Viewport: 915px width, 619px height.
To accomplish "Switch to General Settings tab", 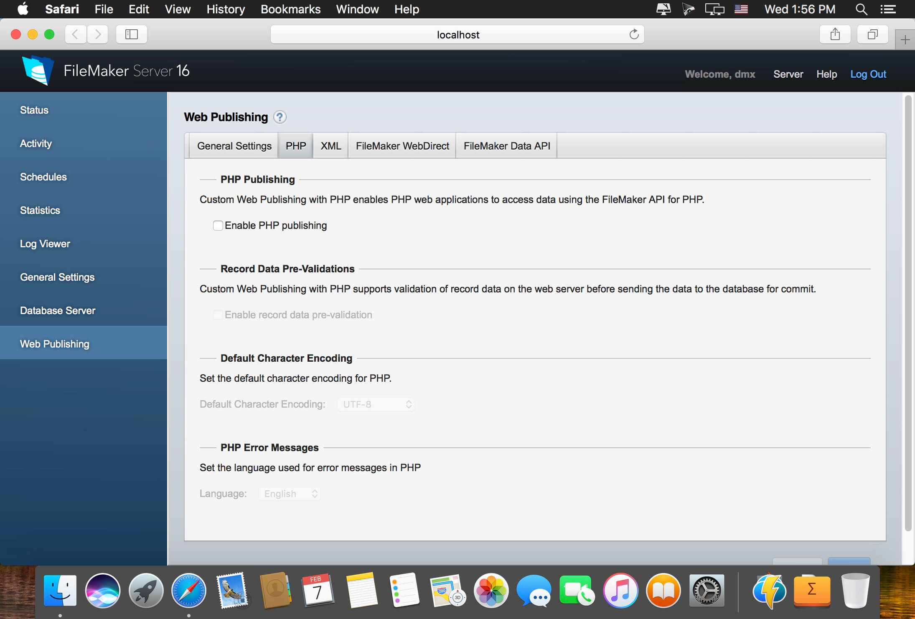I will [x=234, y=146].
